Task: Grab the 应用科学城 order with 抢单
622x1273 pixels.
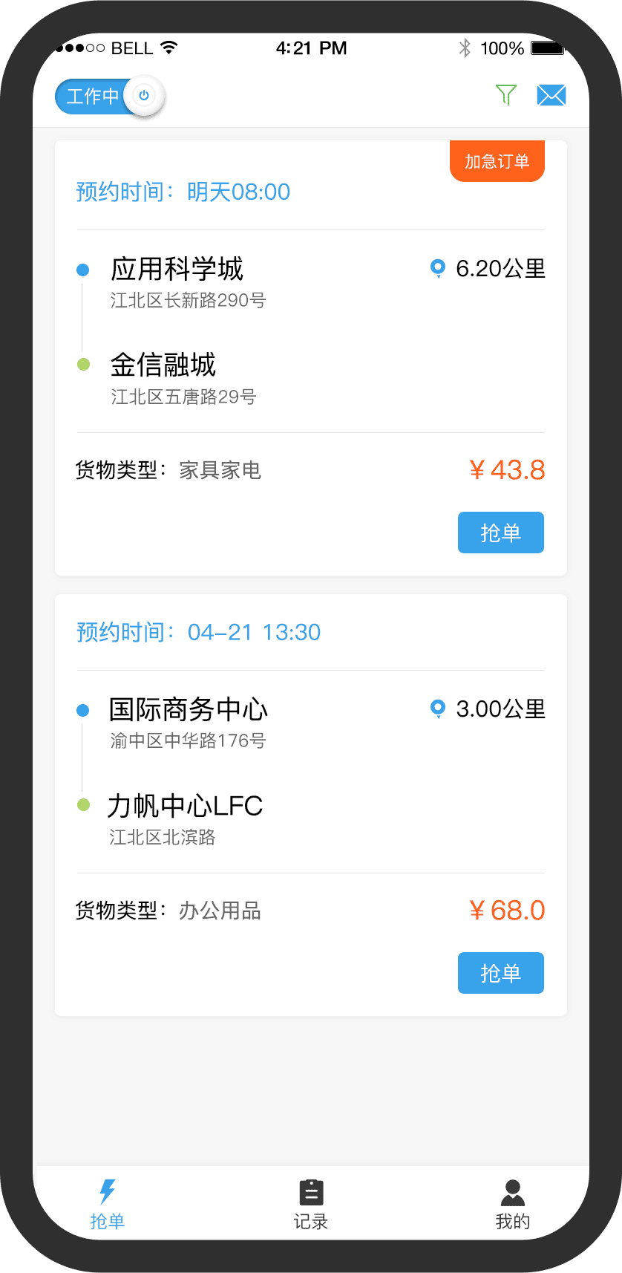Action: point(500,533)
